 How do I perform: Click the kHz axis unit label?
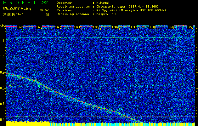click(x=3, y=26)
